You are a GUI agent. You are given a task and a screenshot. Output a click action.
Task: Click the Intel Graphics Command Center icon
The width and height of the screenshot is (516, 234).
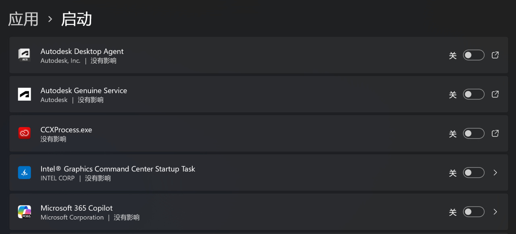24,172
